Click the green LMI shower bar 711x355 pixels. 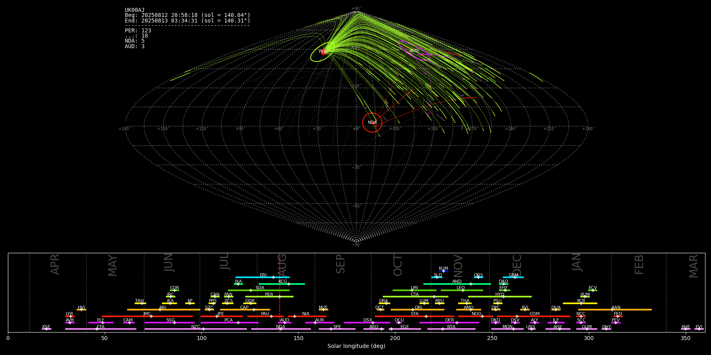pos(414,290)
